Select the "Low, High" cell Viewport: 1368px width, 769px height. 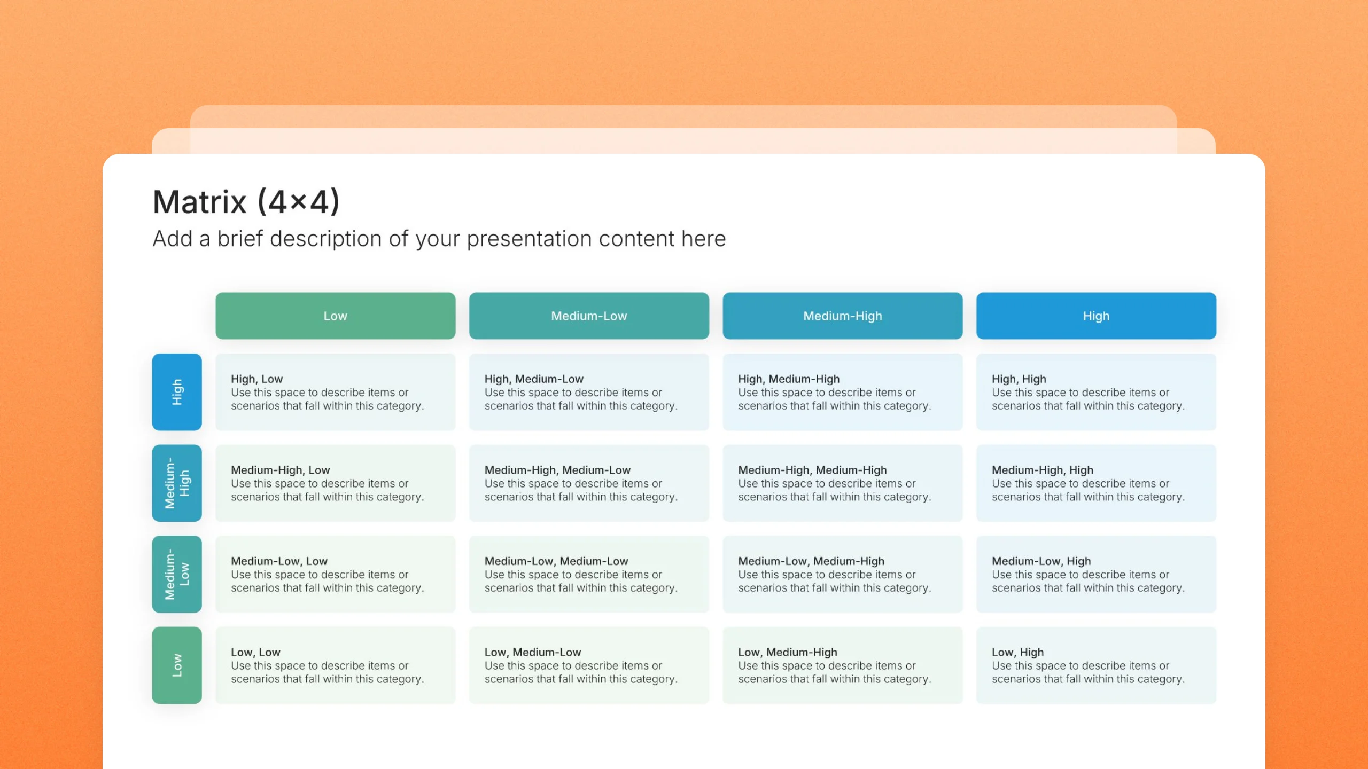[x=1096, y=665]
